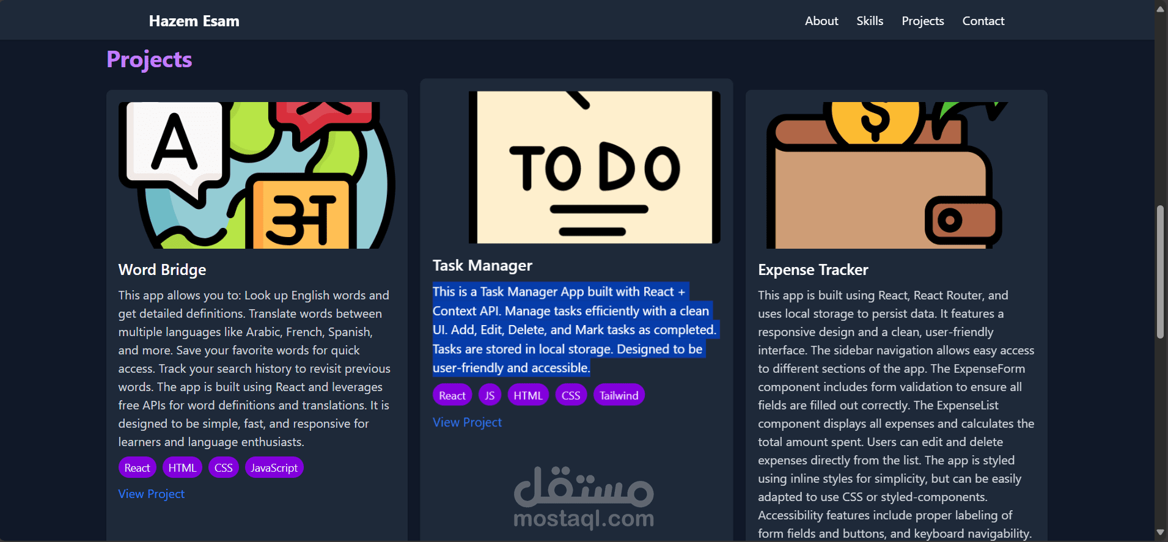Click the scrollbar up arrow

1161,9
